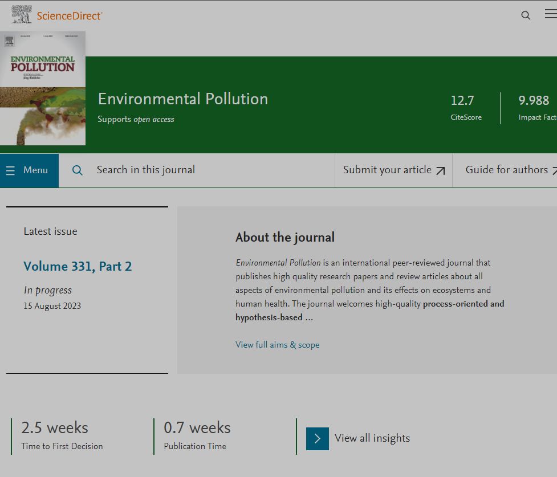The image size is (557, 477).
Task: Click the blue chevron View all insights icon
Action: tap(318, 438)
